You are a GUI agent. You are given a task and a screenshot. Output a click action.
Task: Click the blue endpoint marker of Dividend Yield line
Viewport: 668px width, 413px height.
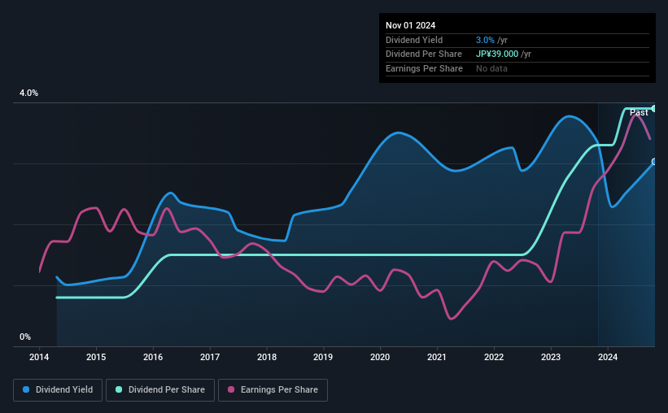653,162
